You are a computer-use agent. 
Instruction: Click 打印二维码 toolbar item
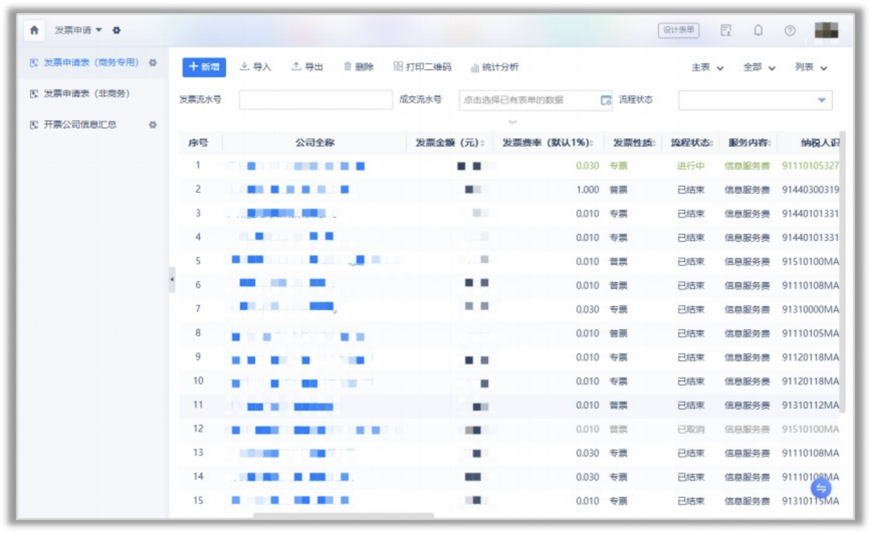pyautogui.click(x=423, y=67)
